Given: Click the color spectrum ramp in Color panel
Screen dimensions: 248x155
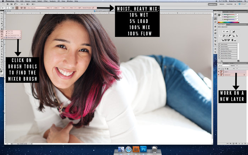Looking at the screenshot, I should pyautogui.click(x=228, y=22).
